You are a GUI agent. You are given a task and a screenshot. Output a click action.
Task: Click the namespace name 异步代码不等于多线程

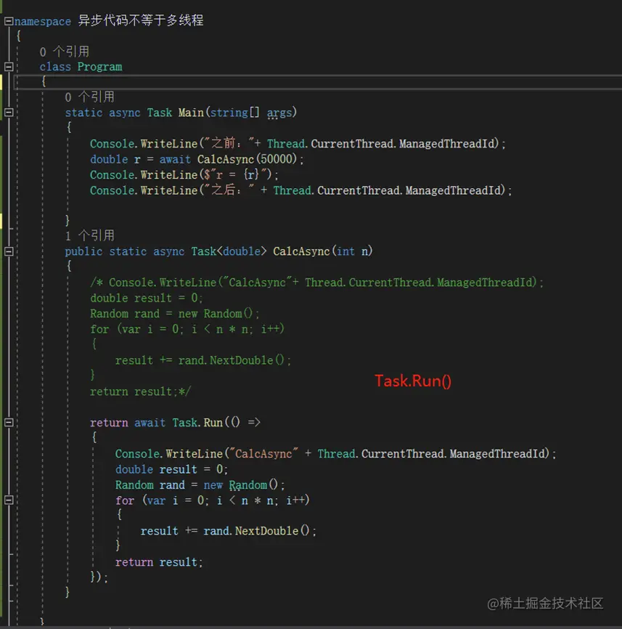point(141,20)
